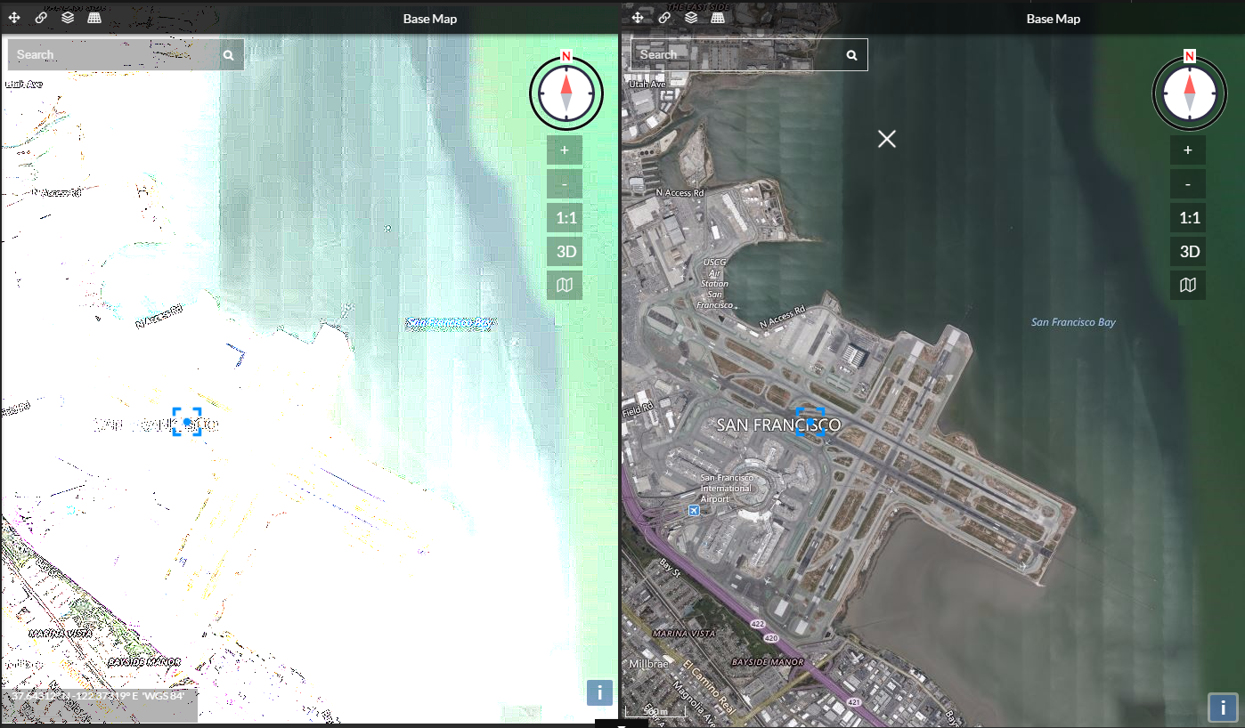Viewport: 1245px width, 728px height.
Task: Click the USCG Air Station San Francisco label
Action: pos(715,283)
